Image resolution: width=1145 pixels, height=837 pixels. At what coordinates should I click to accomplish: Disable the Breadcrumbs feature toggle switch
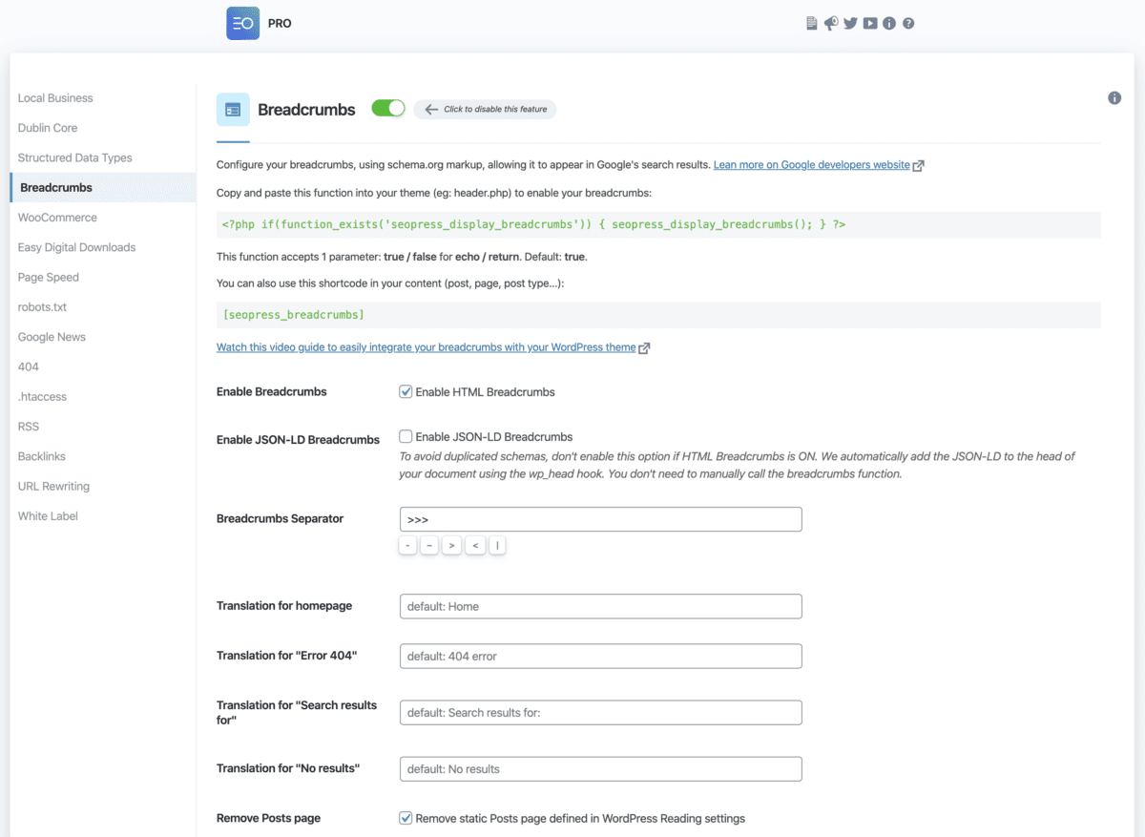click(388, 109)
